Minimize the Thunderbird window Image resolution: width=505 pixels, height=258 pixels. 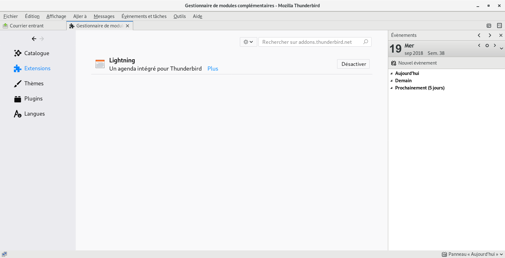click(x=478, y=6)
